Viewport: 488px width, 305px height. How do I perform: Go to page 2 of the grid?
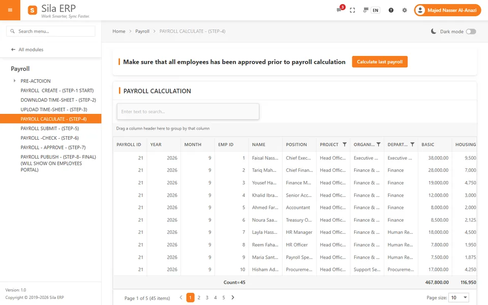(x=199, y=297)
